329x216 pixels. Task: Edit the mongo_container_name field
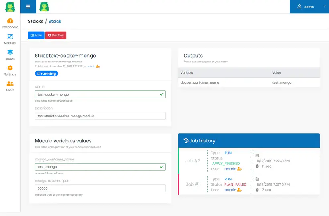(100, 167)
